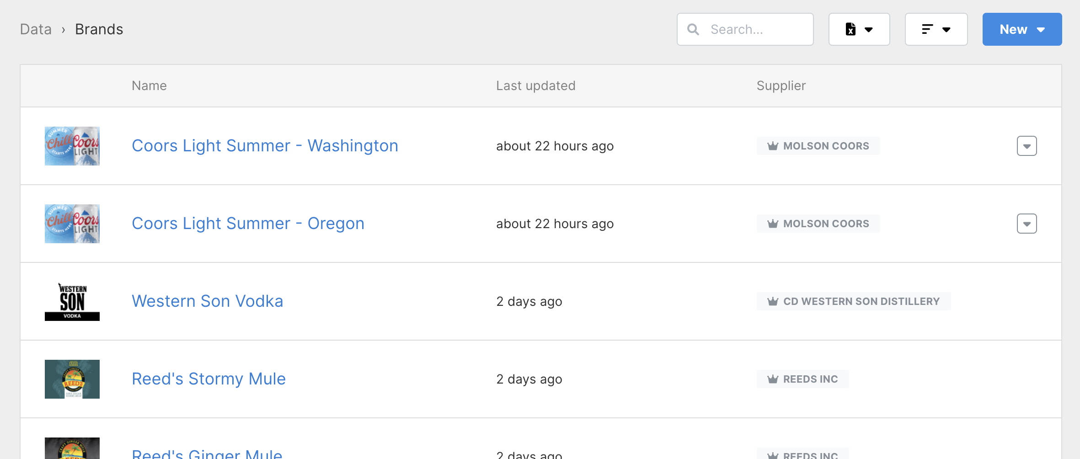Click the crown icon on REEDS INC tag
The height and width of the screenshot is (459, 1080).
click(773, 379)
